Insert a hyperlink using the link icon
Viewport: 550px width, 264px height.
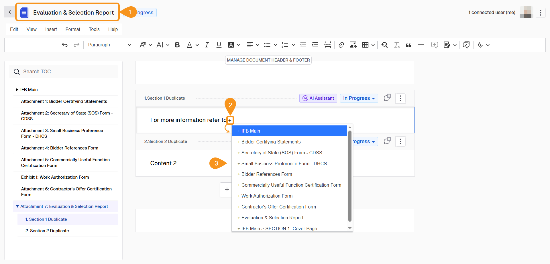pos(341,45)
